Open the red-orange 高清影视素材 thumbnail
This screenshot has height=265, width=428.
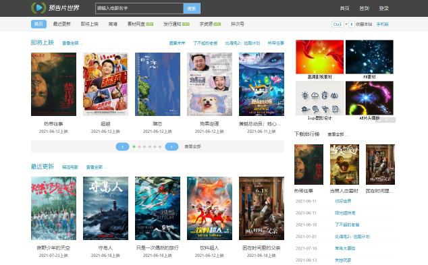pyautogui.click(x=319, y=57)
